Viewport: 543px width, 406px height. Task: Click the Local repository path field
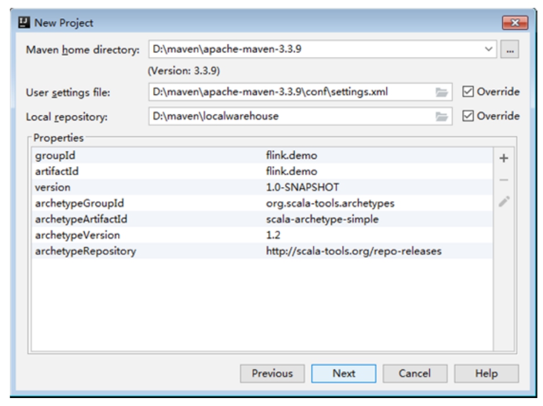[290, 116]
